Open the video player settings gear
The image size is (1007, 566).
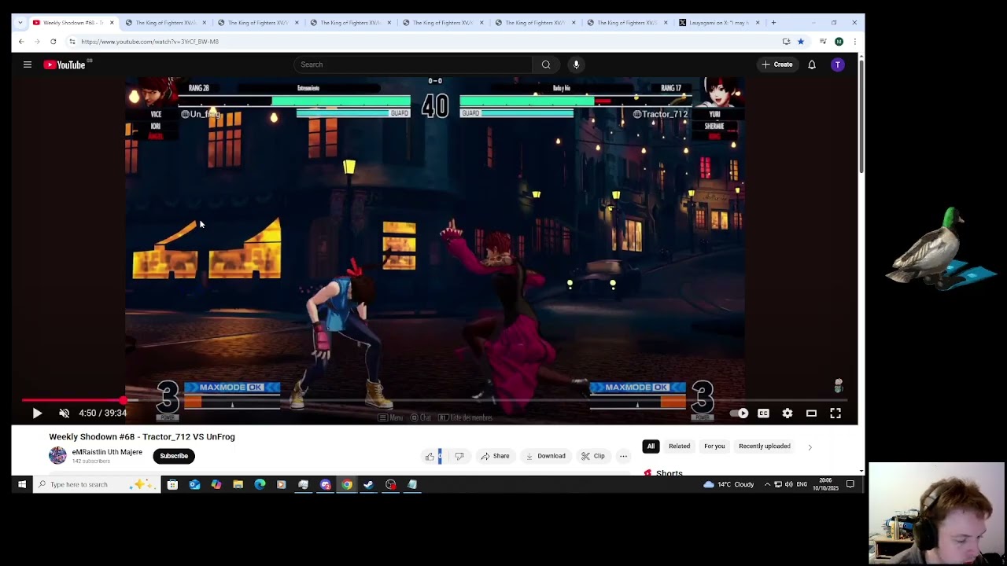(788, 413)
